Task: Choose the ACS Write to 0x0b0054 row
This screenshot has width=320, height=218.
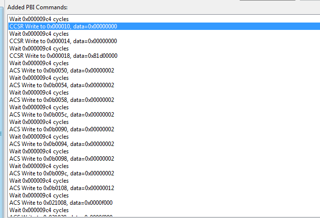Action: (x=164, y=85)
